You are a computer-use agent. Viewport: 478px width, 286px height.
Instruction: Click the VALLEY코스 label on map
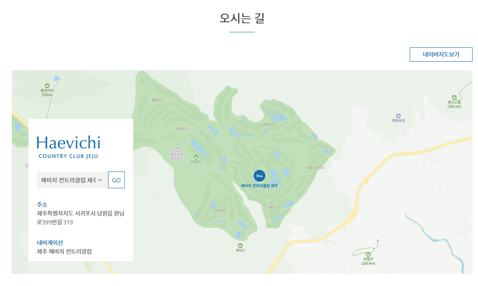pyautogui.click(x=315, y=168)
